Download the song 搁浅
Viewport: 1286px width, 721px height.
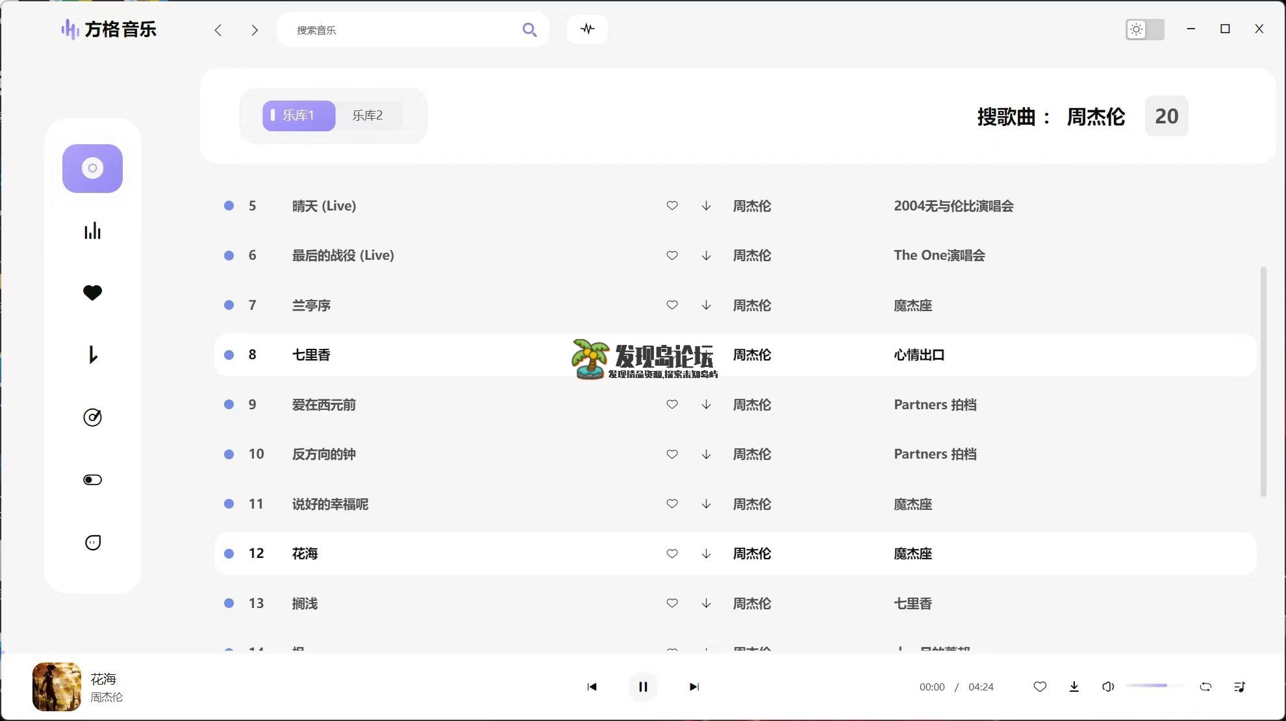click(706, 603)
